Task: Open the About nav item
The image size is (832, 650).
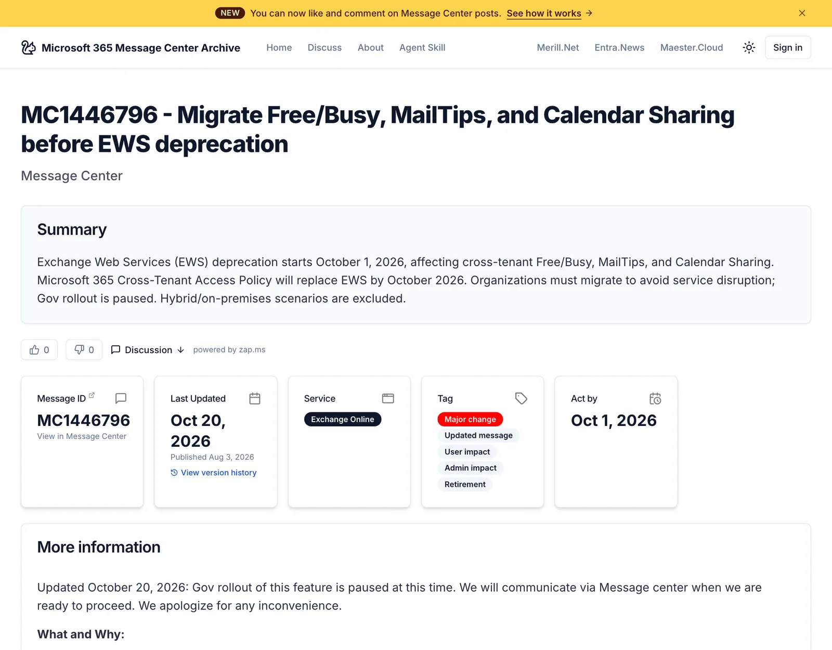Action: coord(371,47)
